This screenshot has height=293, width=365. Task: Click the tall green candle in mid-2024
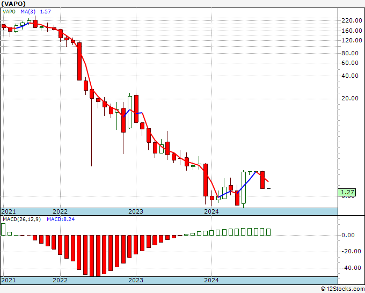click(x=244, y=188)
